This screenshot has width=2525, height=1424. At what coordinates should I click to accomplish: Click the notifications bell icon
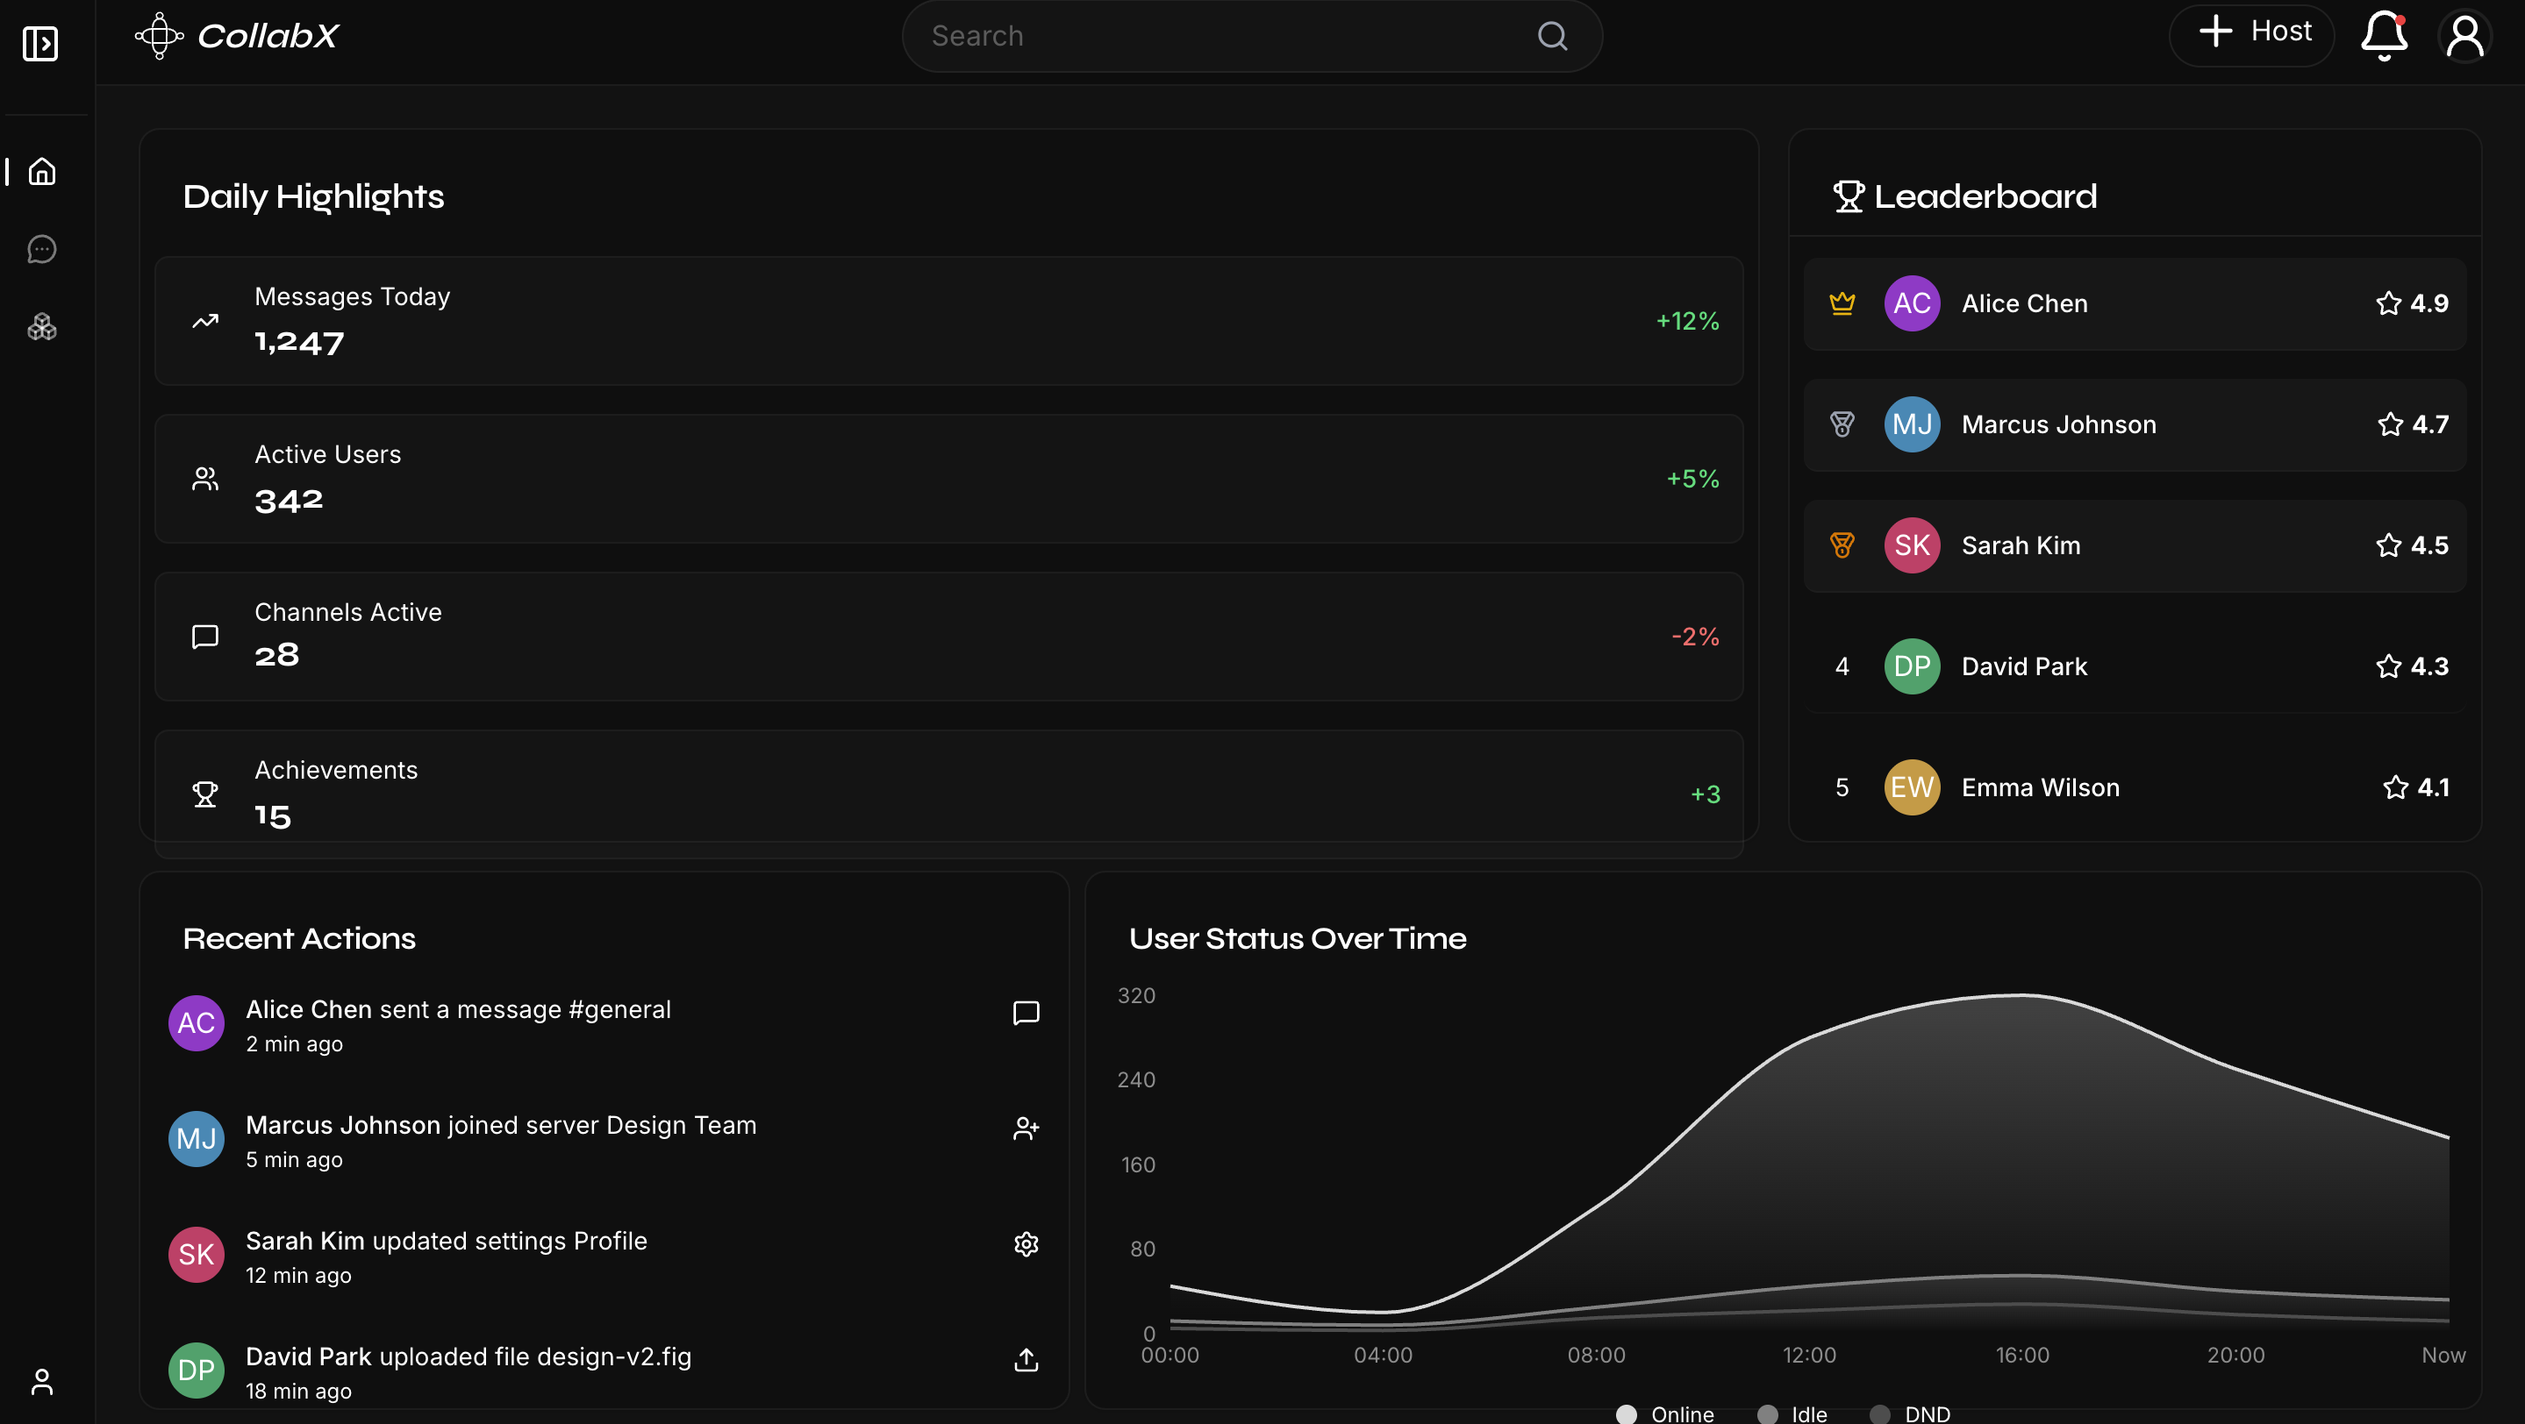click(x=2383, y=37)
